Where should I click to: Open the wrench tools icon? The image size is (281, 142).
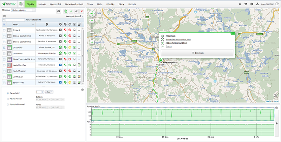(x=246, y=4)
